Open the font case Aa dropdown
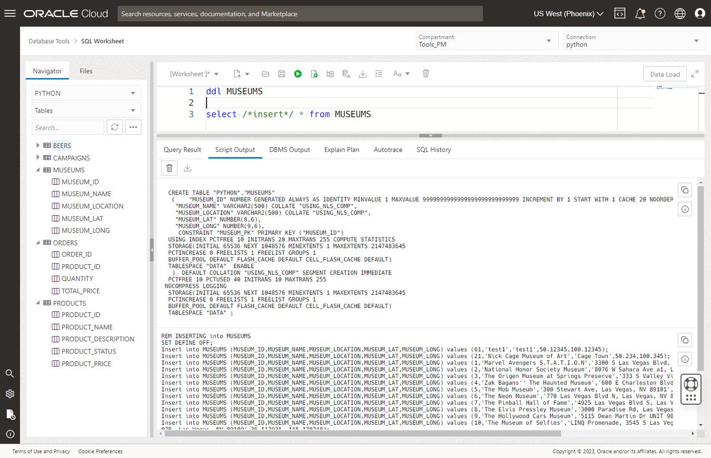 402,74
